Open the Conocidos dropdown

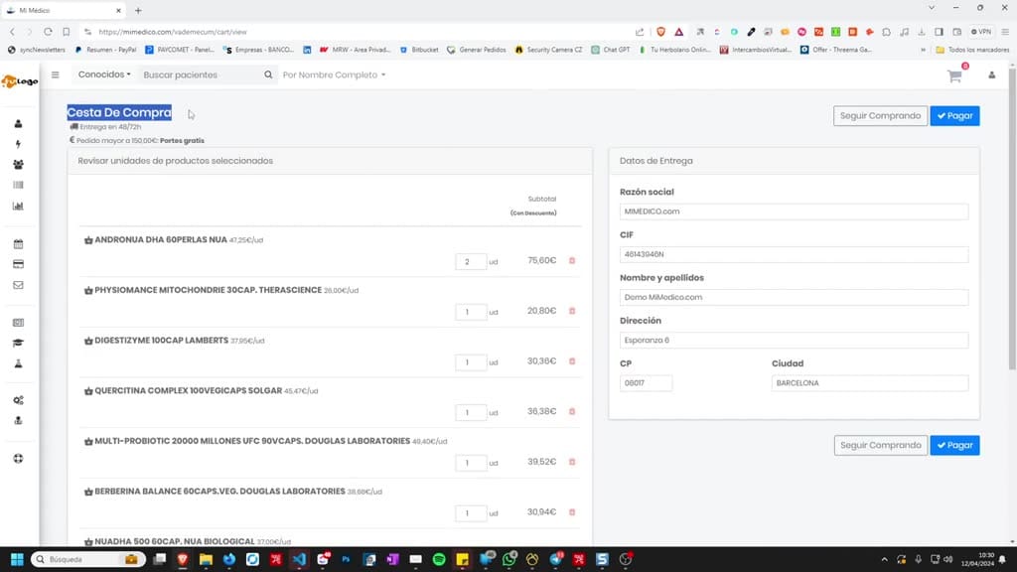coord(104,74)
